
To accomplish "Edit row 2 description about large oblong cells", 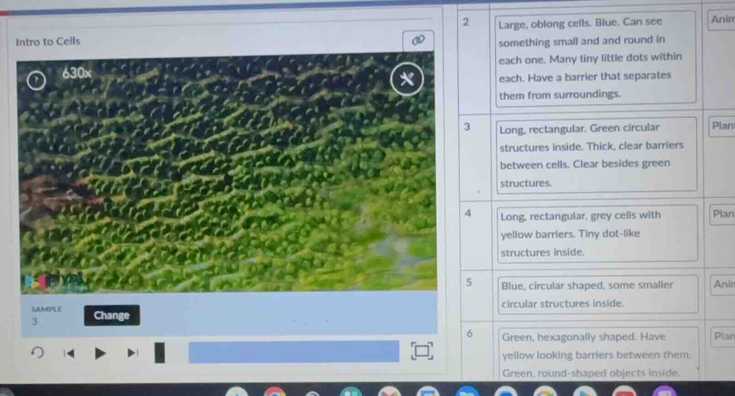I will [596, 58].
